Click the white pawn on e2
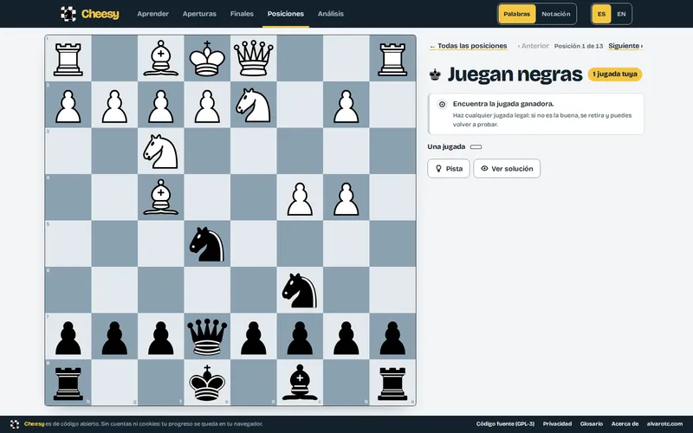 tap(207, 105)
